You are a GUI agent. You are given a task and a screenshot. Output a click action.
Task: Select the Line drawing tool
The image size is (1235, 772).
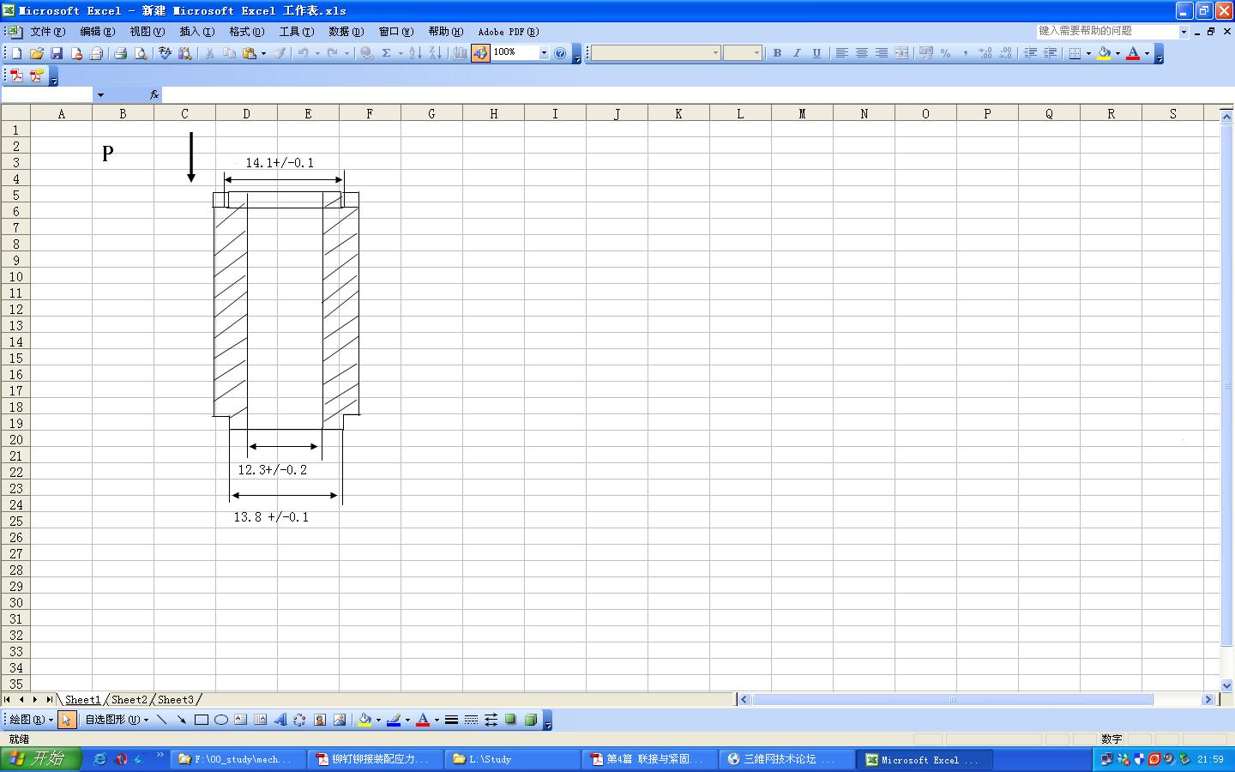pos(161,720)
